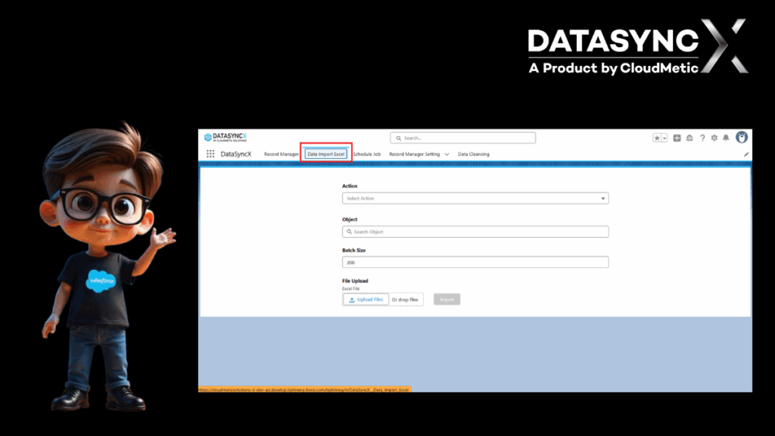Image resolution: width=775 pixels, height=436 pixels.
Task: Check notifications with the bell icon
Action: [x=726, y=137]
